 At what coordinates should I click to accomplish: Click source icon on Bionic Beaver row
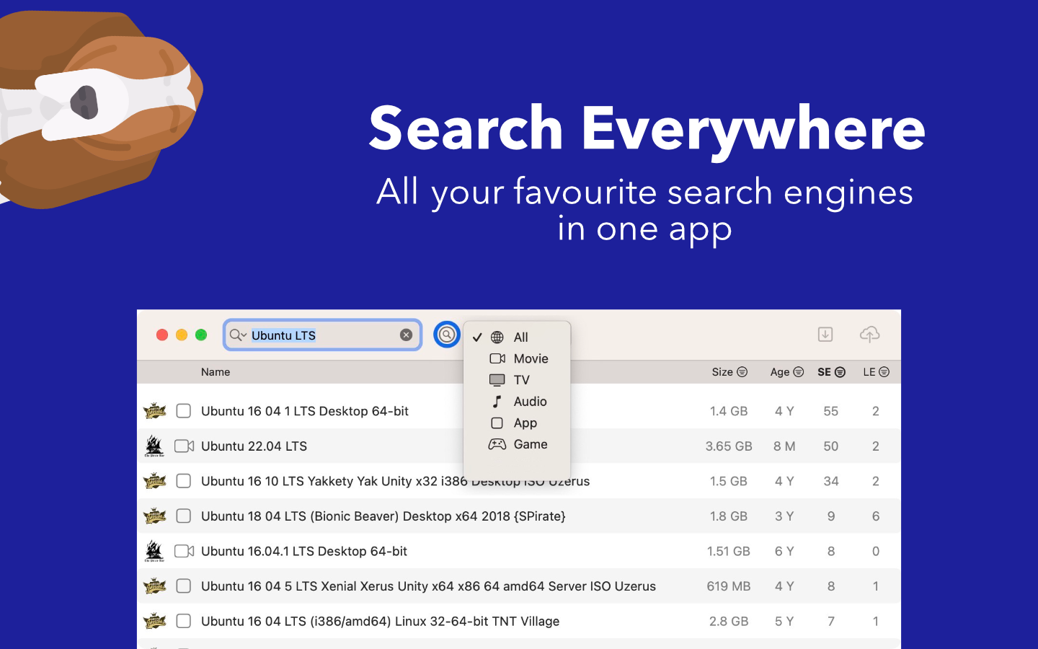(x=155, y=516)
